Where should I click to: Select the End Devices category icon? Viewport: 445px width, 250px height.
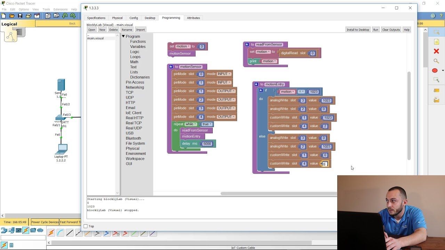click(11, 231)
